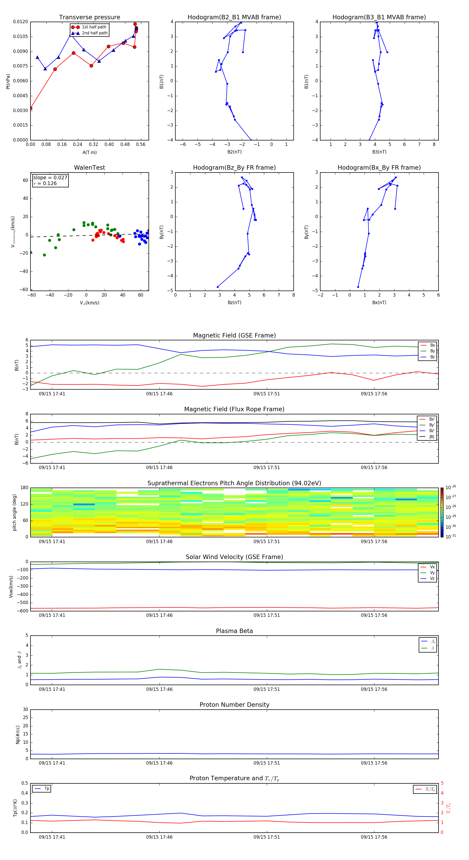Click the pitch angle colorbar
Viewport: 469px width, 860px height.
click(x=442, y=512)
